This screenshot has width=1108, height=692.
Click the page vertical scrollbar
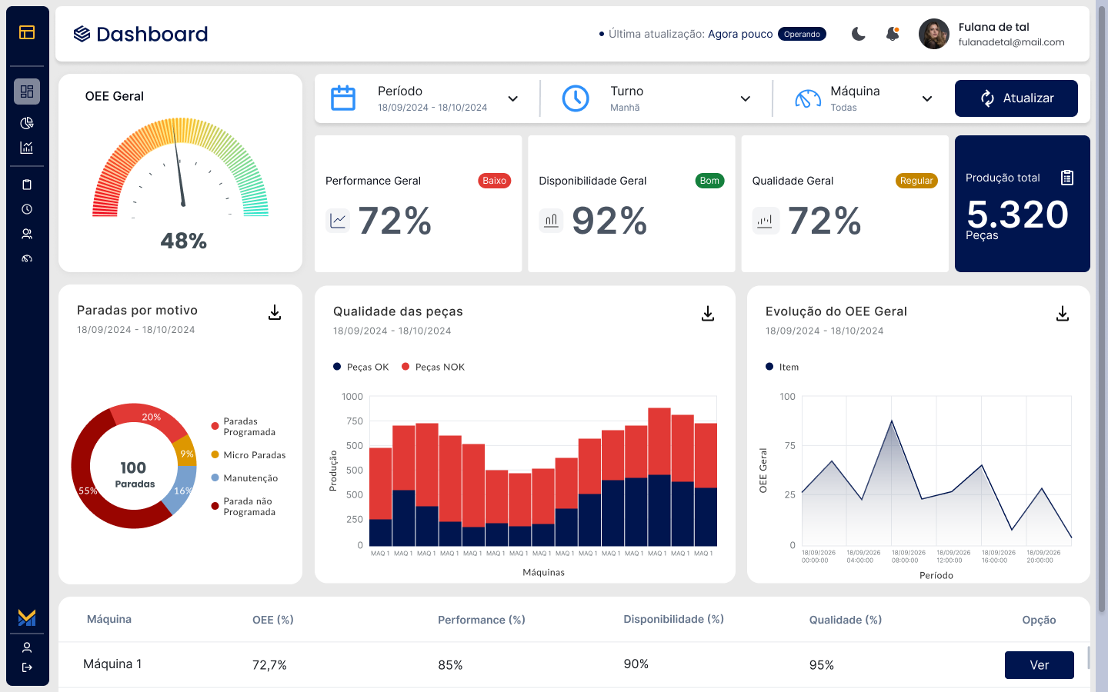pyautogui.click(x=1102, y=308)
